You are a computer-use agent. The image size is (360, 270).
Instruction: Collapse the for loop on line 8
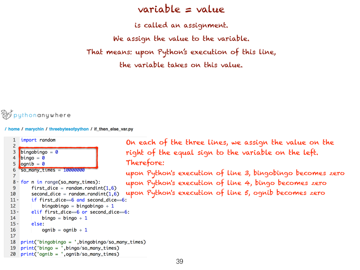click(x=17, y=182)
